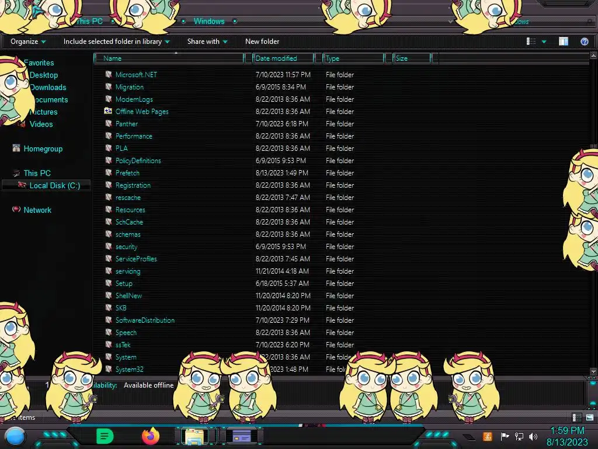Click the Homegroup icon

pyautogui.click(x=16, y=148)
